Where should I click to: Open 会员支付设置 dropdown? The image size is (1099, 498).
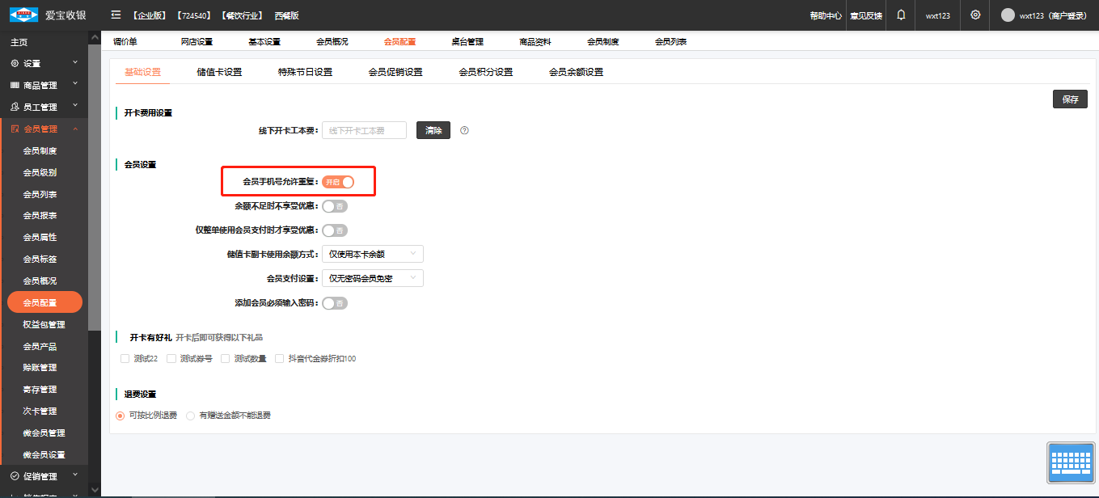pos(372,278)
